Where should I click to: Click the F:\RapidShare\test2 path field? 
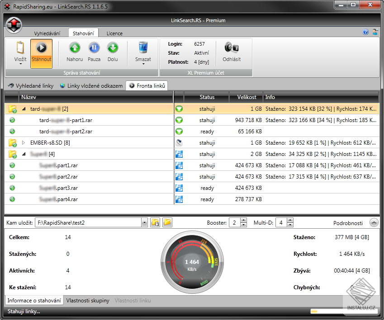tap(88, 223)
